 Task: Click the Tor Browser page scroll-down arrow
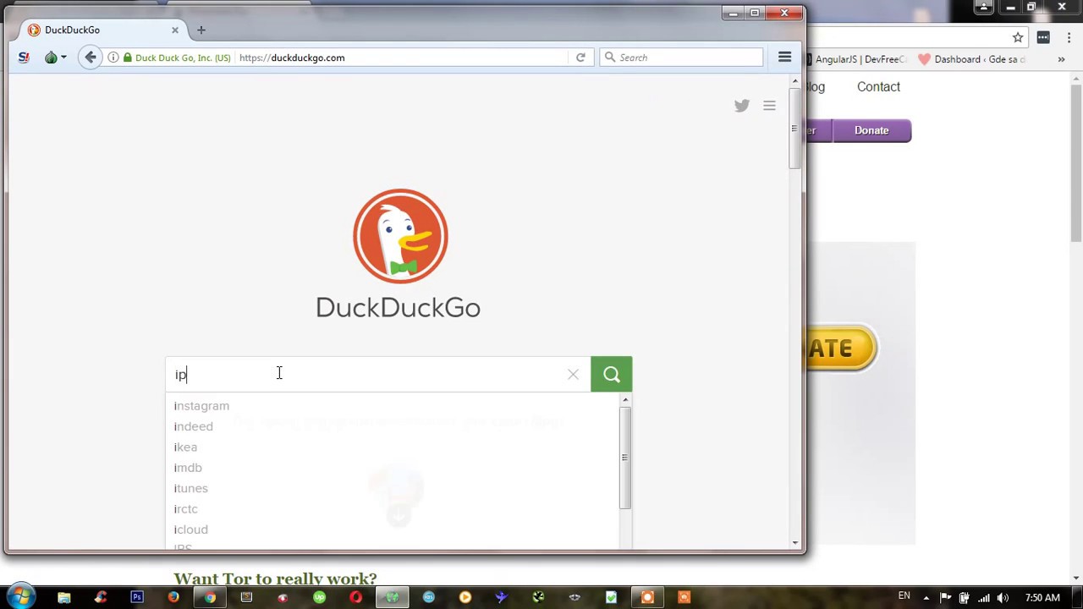coord(794,542)
